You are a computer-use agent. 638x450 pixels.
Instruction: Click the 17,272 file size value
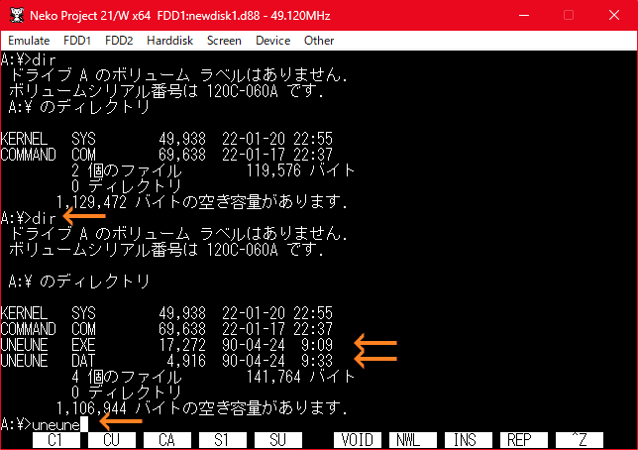click(x=182, y=345)
